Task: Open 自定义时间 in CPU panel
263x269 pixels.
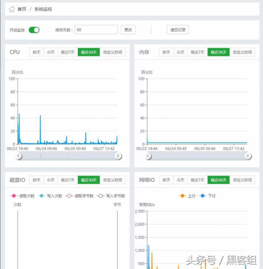Action: point(113,52)
